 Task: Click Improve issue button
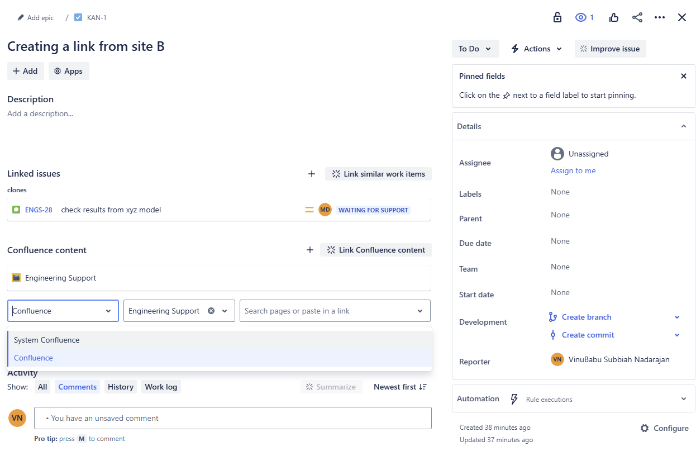click(610, 49)
